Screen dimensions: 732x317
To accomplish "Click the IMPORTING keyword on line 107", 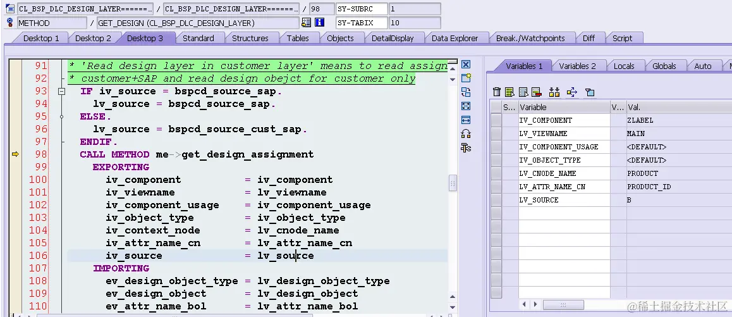I will (121, 268).
